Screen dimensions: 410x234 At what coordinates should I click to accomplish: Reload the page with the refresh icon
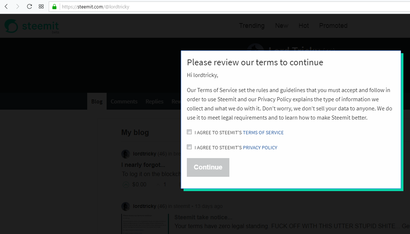[x=29, y=7]
